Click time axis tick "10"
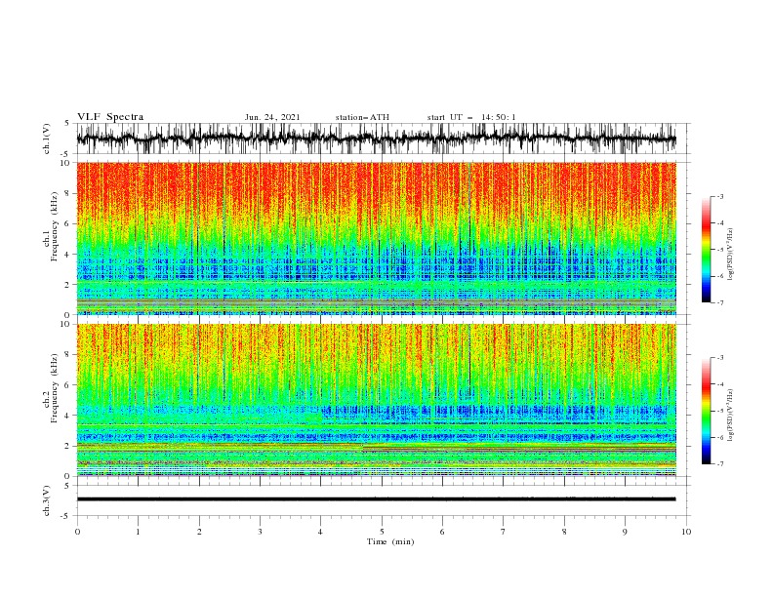 tap(686, 533)
